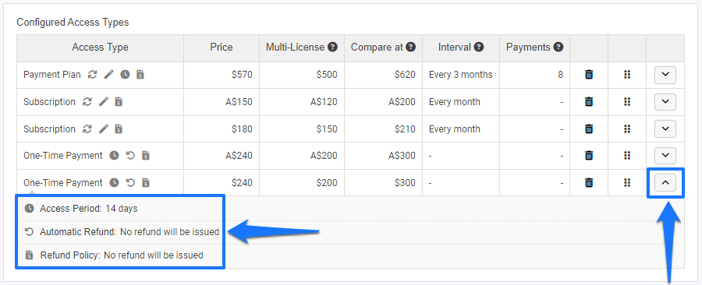Viewport: 702px width, 285px height.
Task: Delete the A$240 One-Time Payment via trash icon
Action: point(589,156)
